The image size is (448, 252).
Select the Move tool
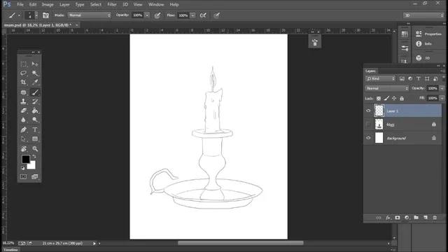[x=35, y=64]
